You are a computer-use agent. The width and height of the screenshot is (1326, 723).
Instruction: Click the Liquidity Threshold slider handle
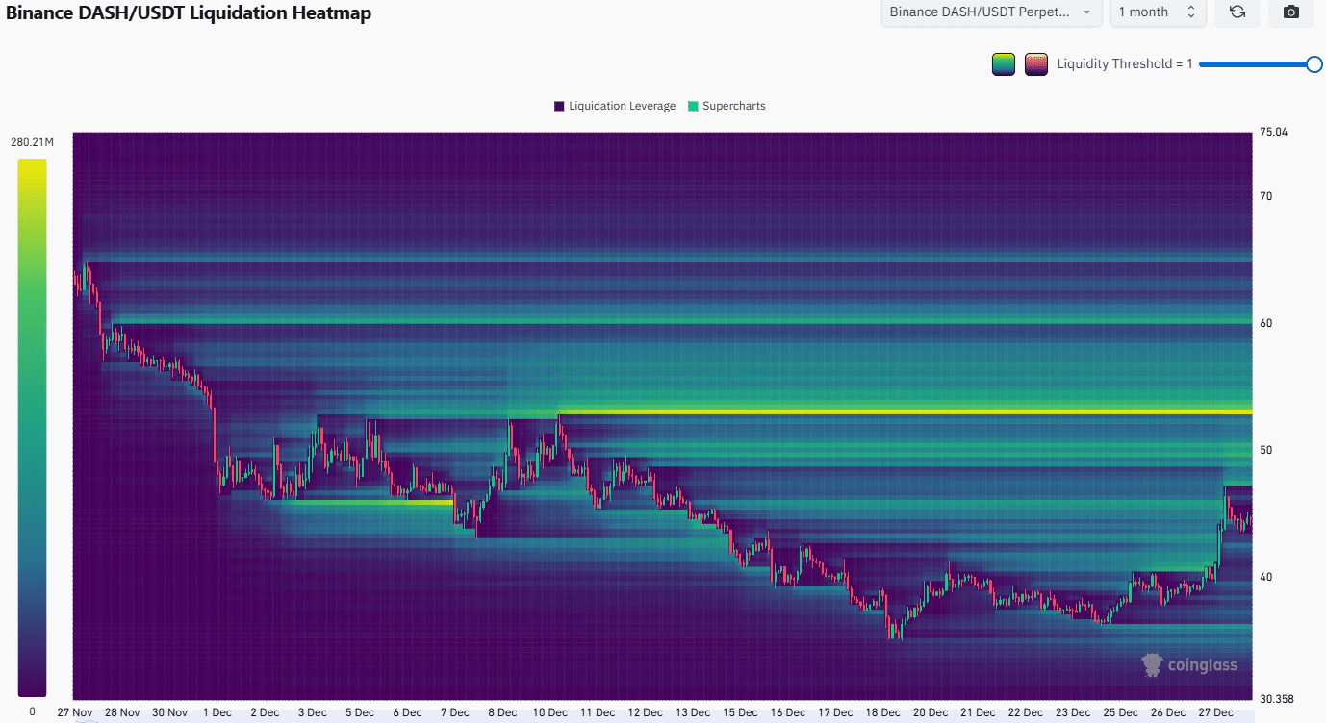(x=1313, y=64)
